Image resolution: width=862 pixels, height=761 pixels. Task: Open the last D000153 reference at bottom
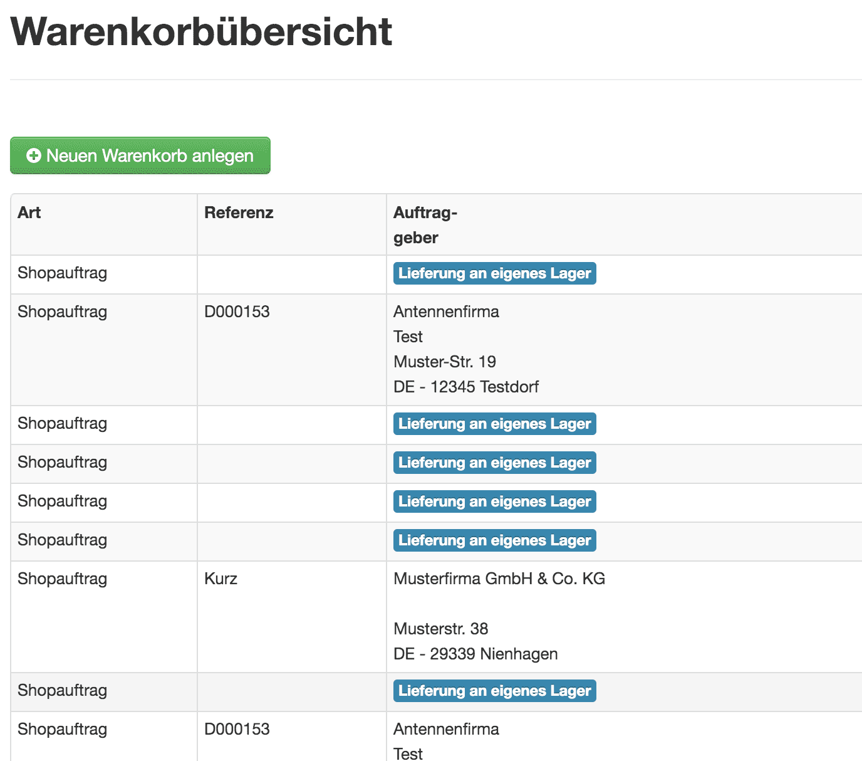pos(237,729)
